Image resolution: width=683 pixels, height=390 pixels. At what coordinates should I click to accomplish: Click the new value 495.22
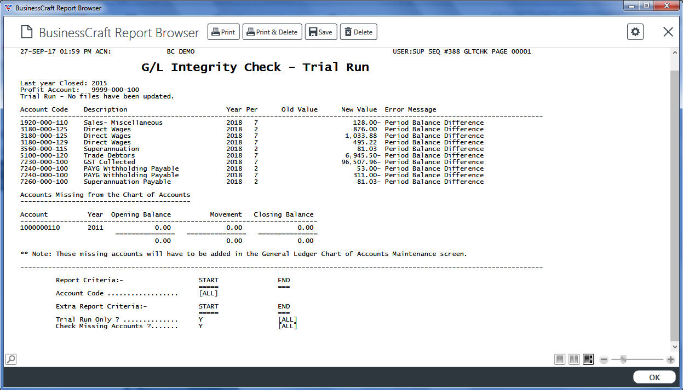coord(365,142)
